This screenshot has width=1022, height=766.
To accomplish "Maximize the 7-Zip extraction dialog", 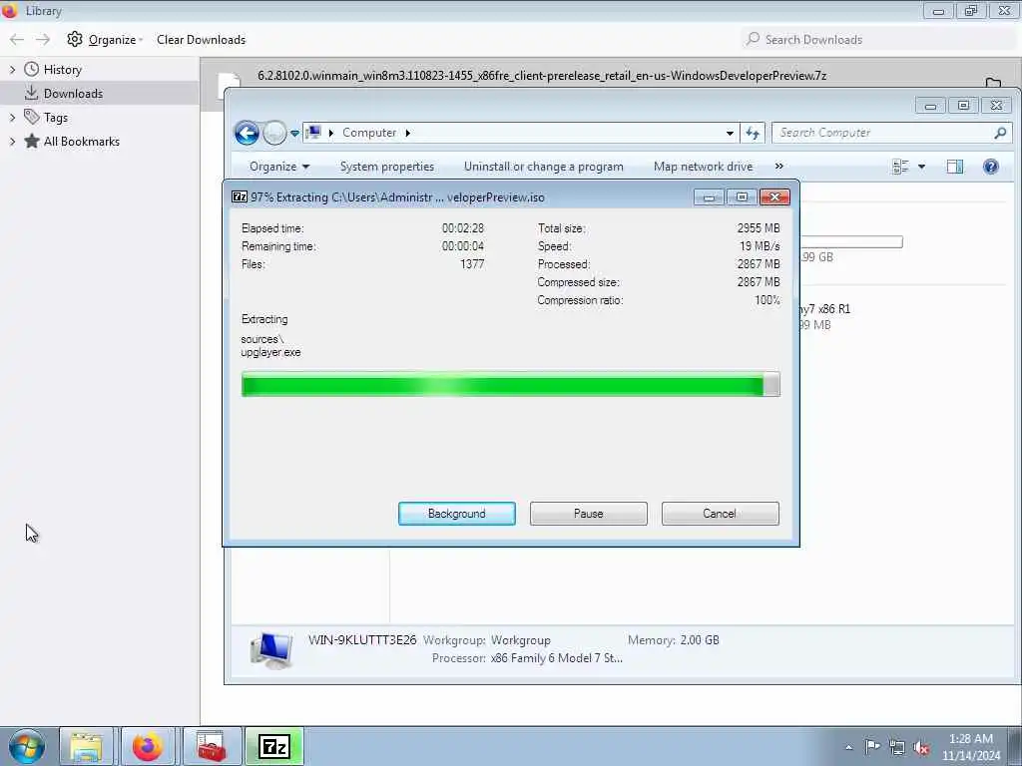I will click(742, 196).
